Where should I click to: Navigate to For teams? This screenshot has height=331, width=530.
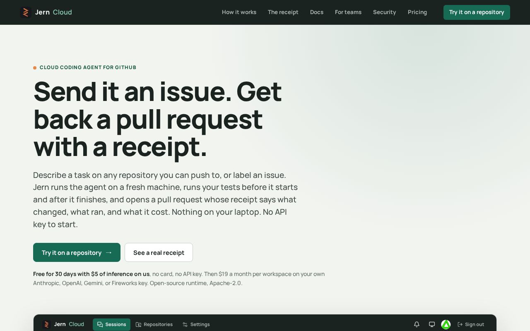tap(348, 12)
